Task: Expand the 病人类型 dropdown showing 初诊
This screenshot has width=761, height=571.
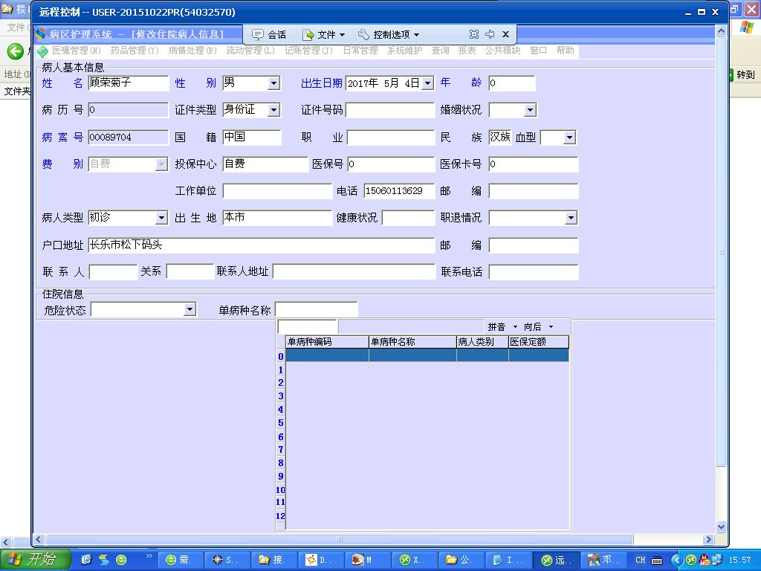Action: pos(161,218)
